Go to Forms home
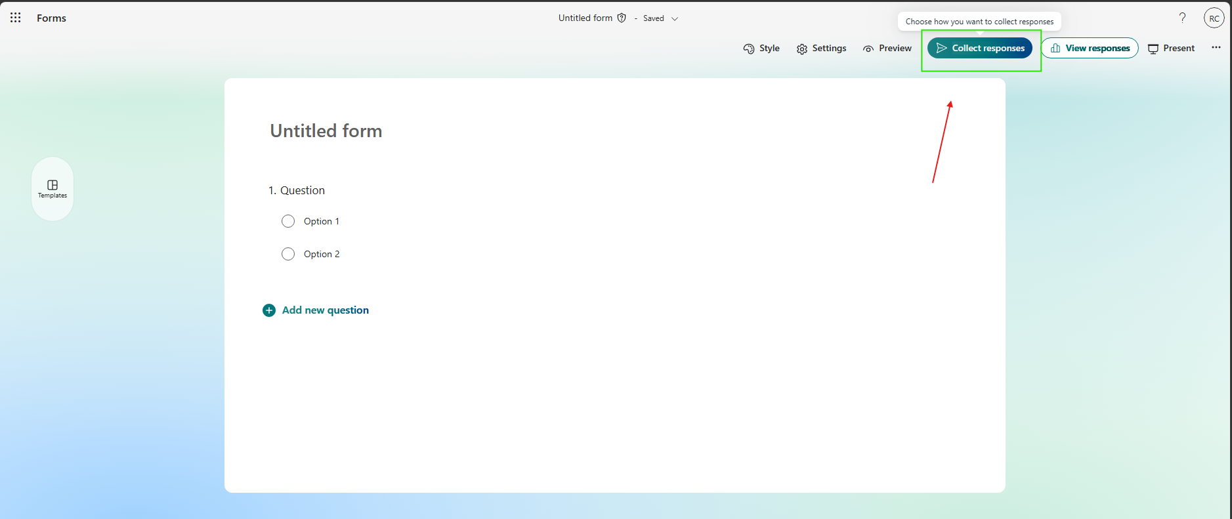1232x519 pixels. [51, 18]
